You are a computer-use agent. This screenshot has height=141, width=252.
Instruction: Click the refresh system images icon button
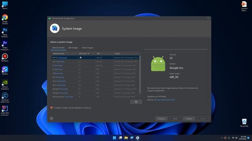(136, 102)
